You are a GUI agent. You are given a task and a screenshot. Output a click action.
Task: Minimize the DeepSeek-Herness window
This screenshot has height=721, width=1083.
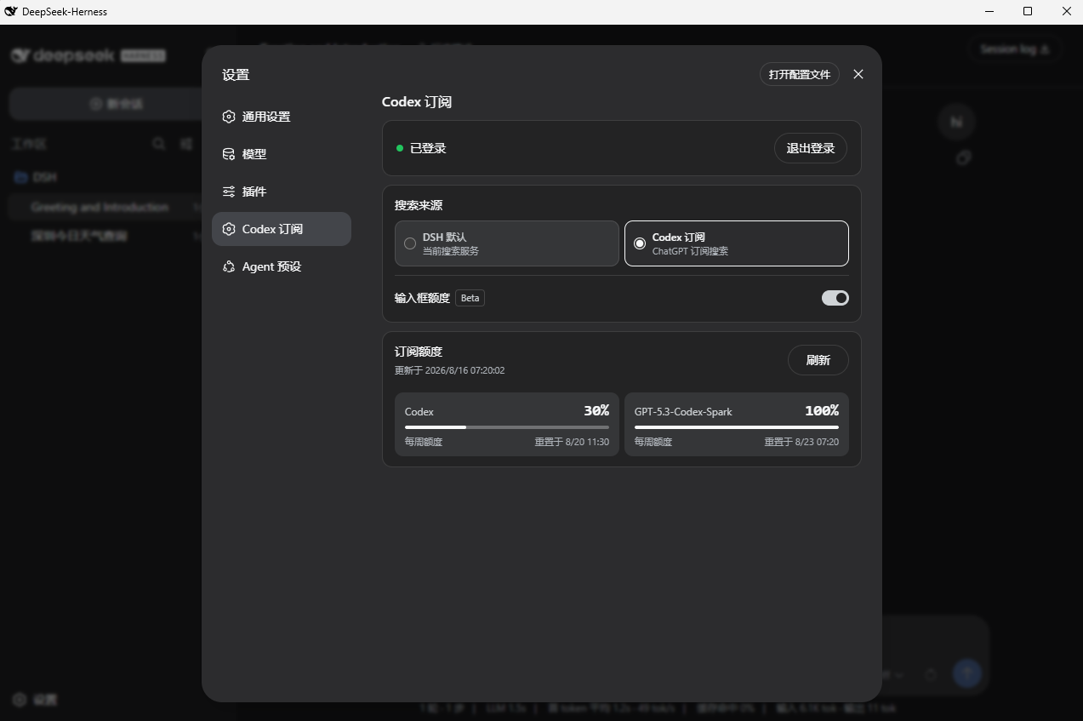[x=989, y=12]
